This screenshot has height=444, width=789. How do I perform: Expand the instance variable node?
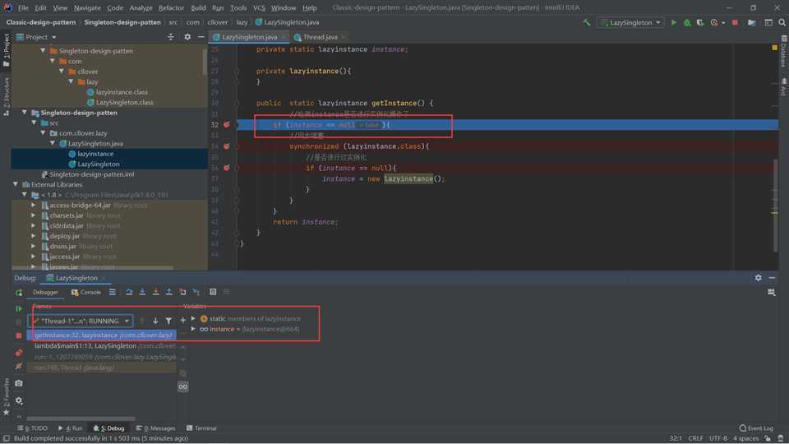(x=193, y=329)
